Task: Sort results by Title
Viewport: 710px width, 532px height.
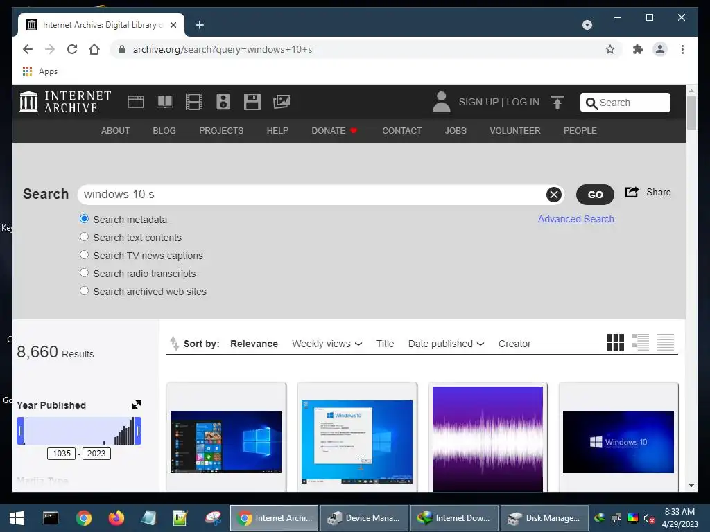Action: [x=385, y=344]
